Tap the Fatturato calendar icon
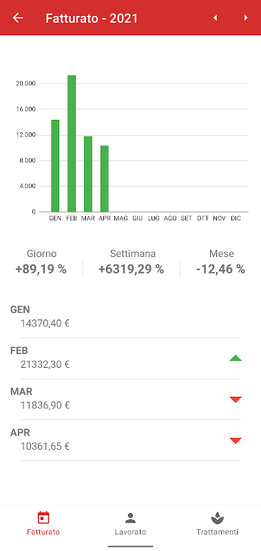 (x=43, y=518)
